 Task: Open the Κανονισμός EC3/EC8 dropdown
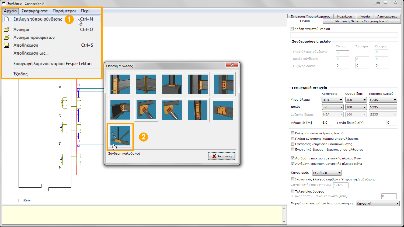[x=327, y=173]
